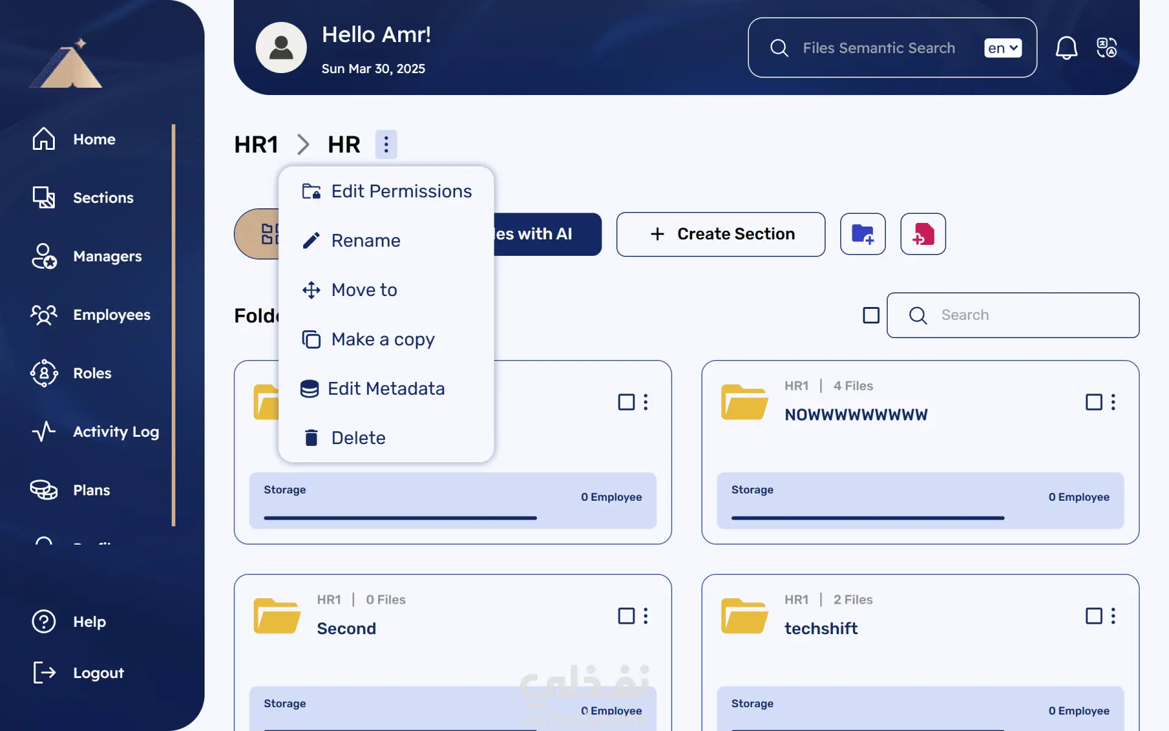Viewport: 1169px width, 731px height.
Task: Click the user profile avatar
Action: 281,48
